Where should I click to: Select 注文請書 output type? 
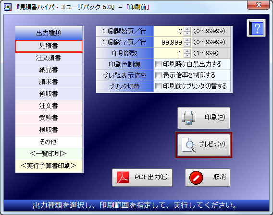49,58
